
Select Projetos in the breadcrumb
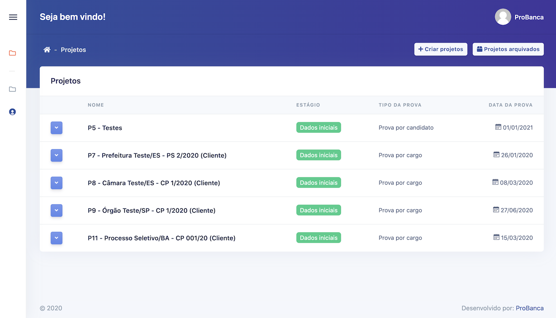coord(73,50)
